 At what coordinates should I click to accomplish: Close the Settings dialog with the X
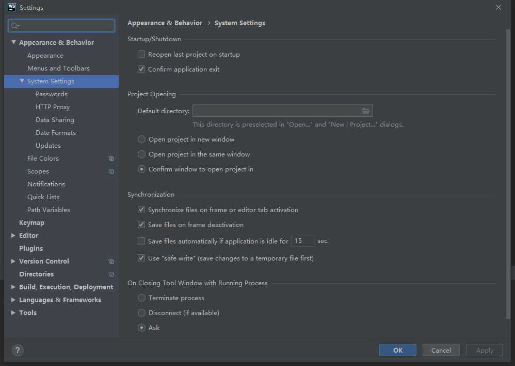pos(498,7)
